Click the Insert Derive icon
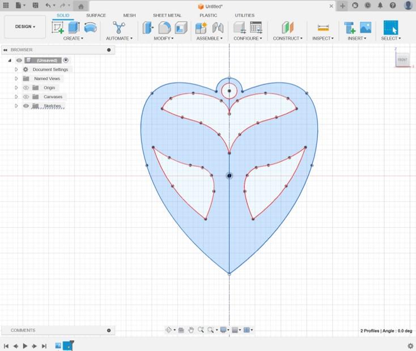The height and width of the screenshot is (351, 416). pos(350,28)
